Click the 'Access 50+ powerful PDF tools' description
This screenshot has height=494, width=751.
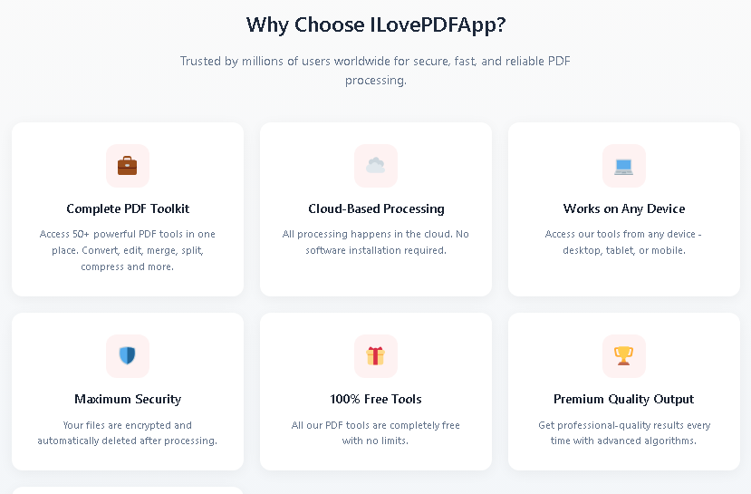[x=128, y=250]
